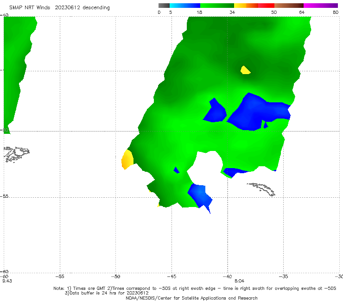Click the longitude label '-50'
The width and height of the screenshot is (343, 301).
[116, 276]
